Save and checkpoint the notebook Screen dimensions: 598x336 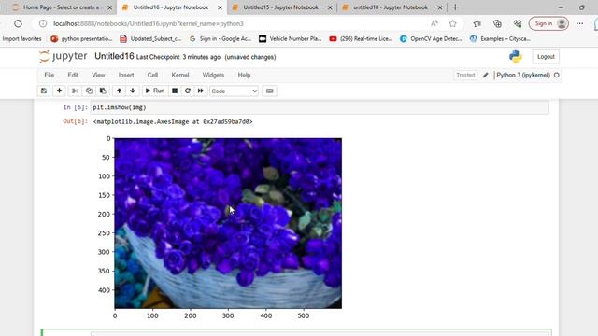[x=44, y=91]
